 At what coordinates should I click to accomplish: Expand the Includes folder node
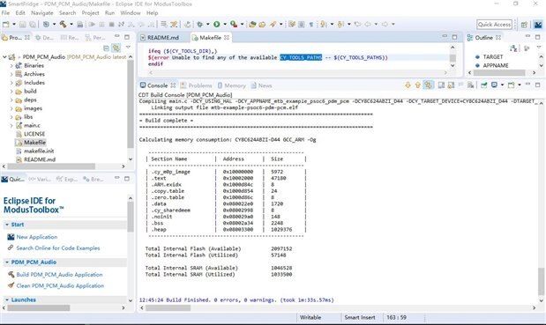pyautogui.click(x=11, y=83)
